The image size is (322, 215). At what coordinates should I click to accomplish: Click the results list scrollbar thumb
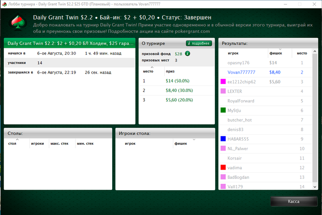point(315,118)
